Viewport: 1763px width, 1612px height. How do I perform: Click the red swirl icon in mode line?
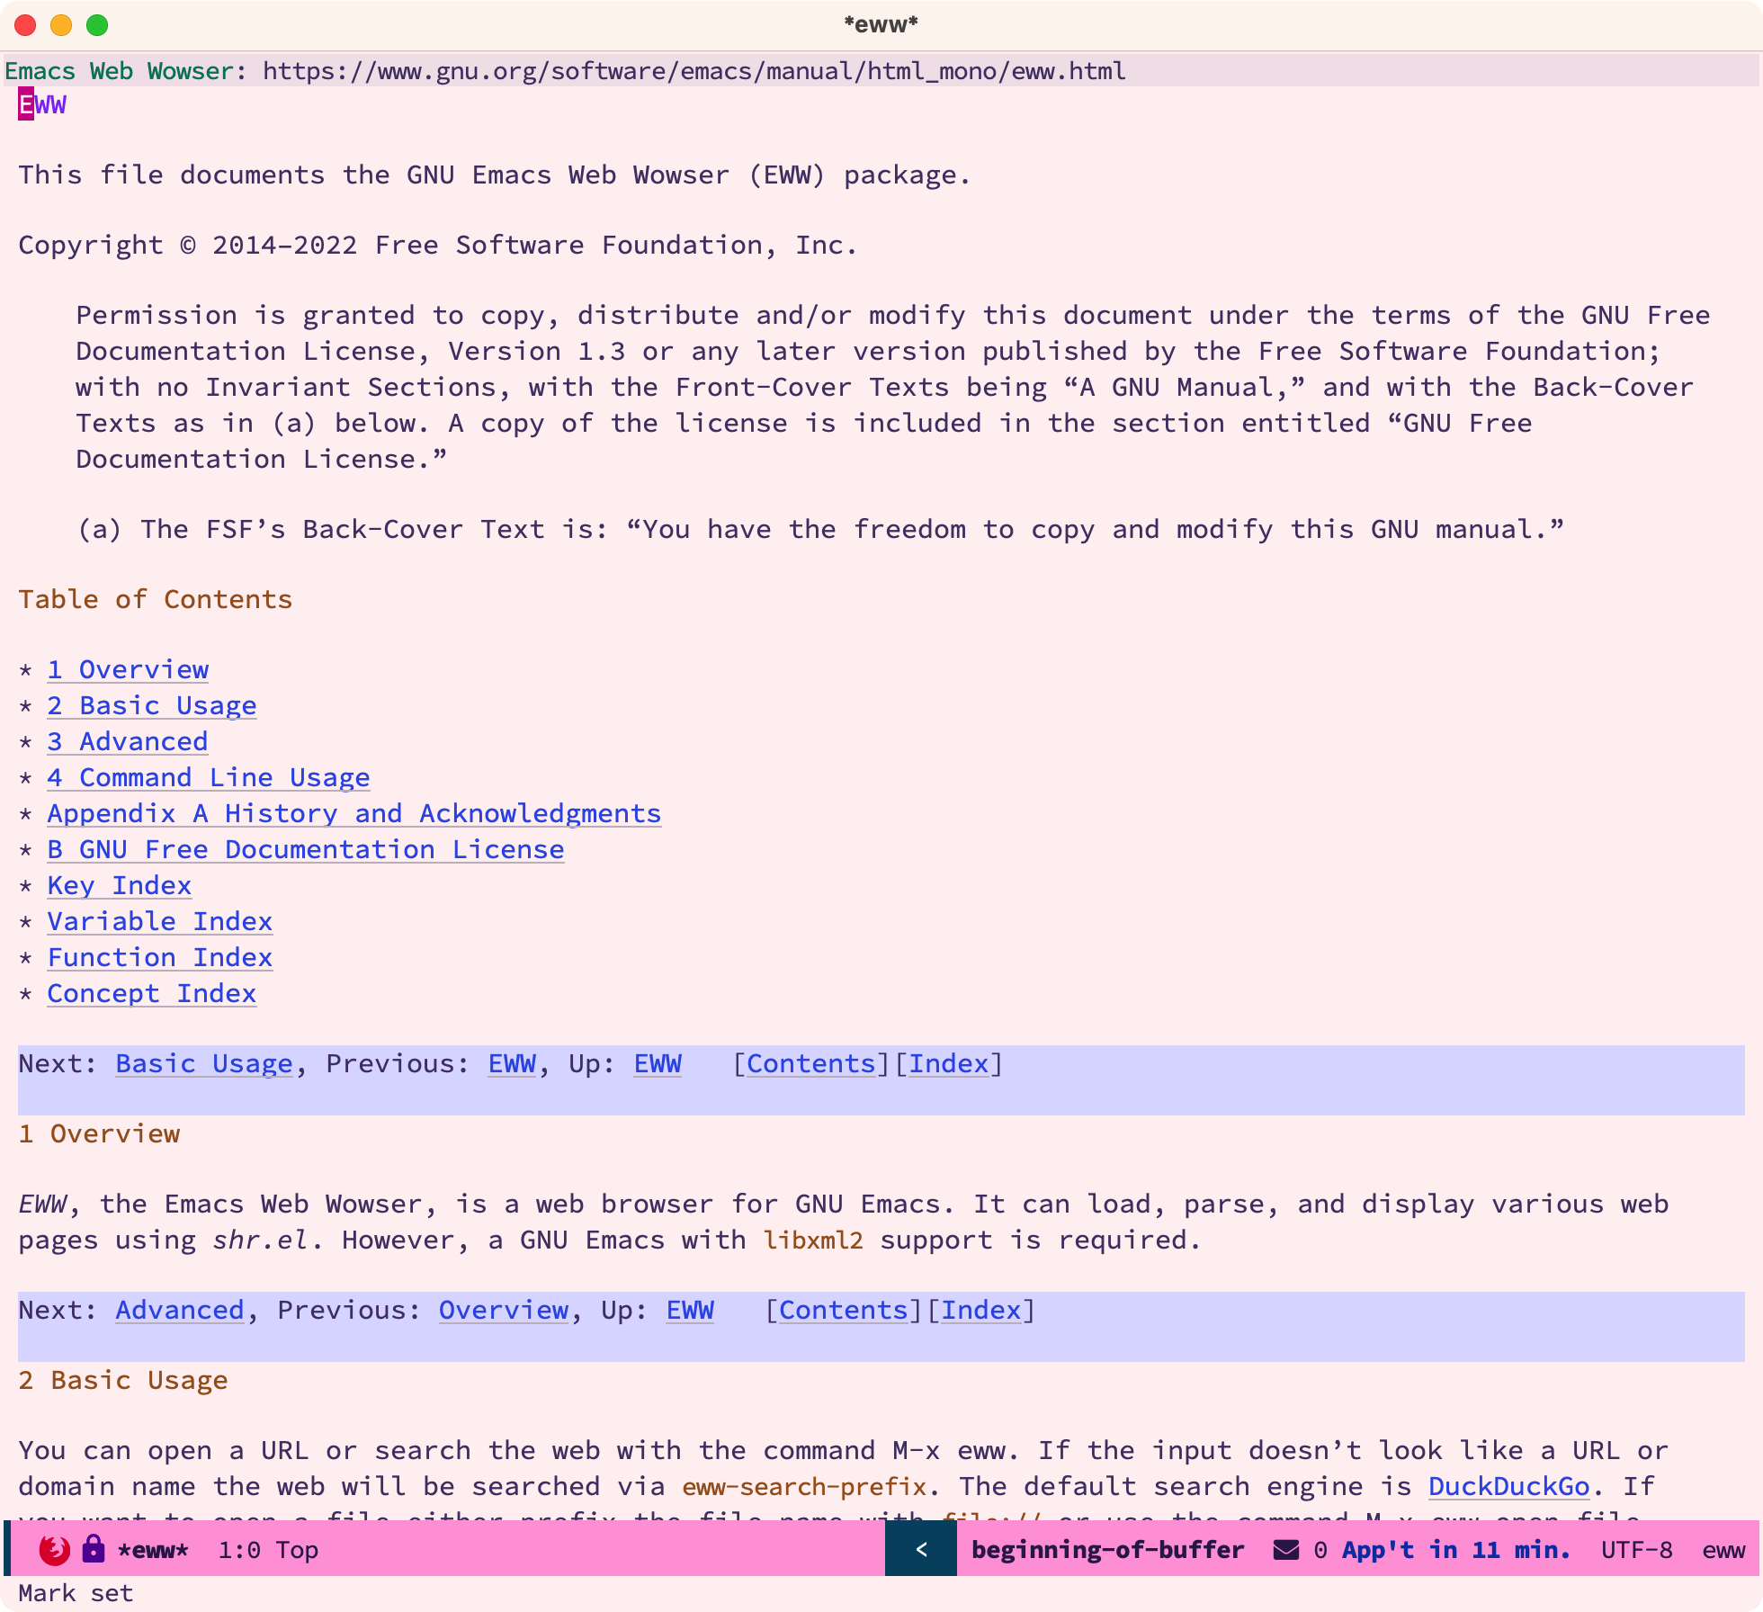[55, 1549]
